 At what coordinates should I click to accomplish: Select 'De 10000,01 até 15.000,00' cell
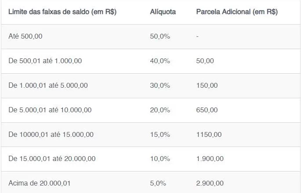coord(51,135)
